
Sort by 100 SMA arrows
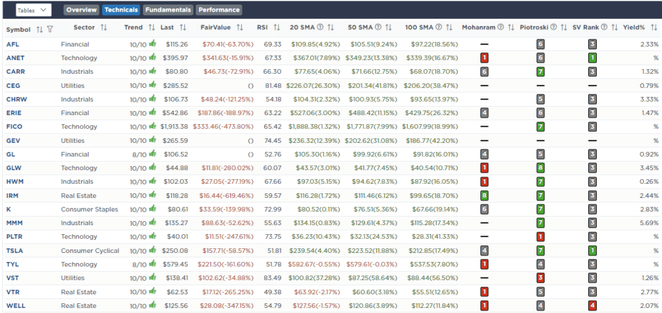point(449,27)
